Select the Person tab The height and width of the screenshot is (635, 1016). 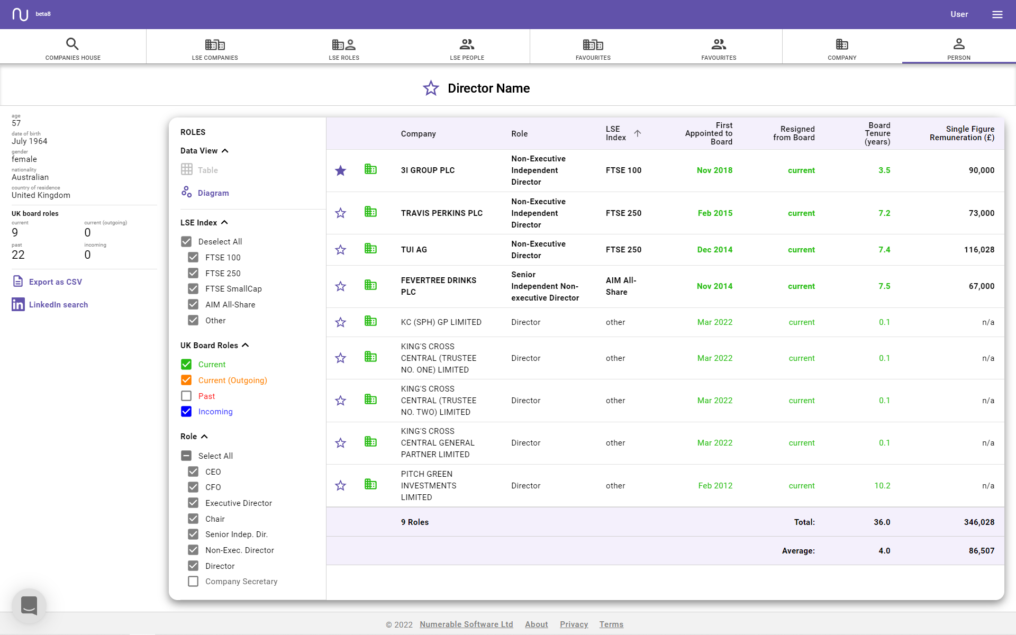959,47
